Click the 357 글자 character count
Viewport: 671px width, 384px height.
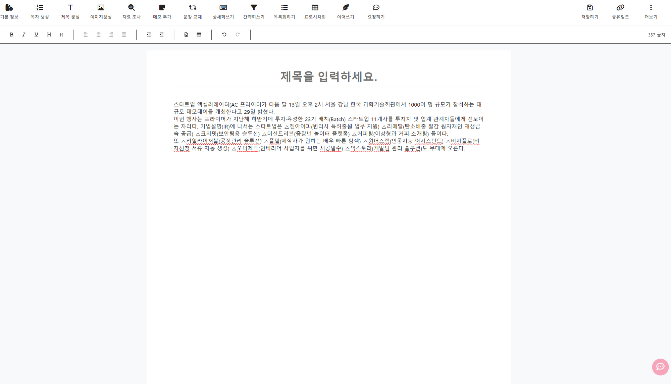(x=656, y=35)
